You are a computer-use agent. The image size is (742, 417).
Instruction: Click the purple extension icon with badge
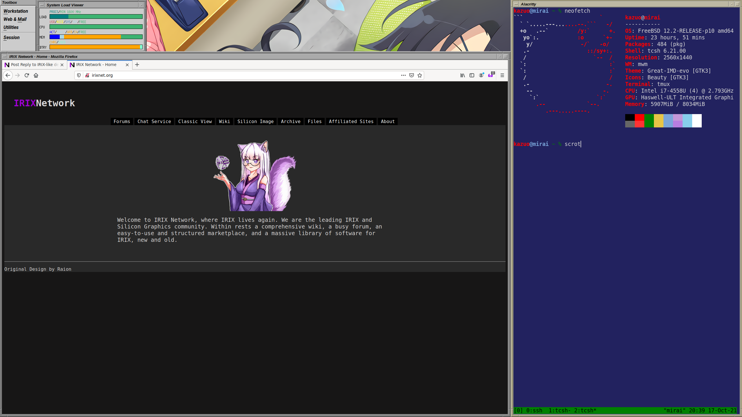491,75
